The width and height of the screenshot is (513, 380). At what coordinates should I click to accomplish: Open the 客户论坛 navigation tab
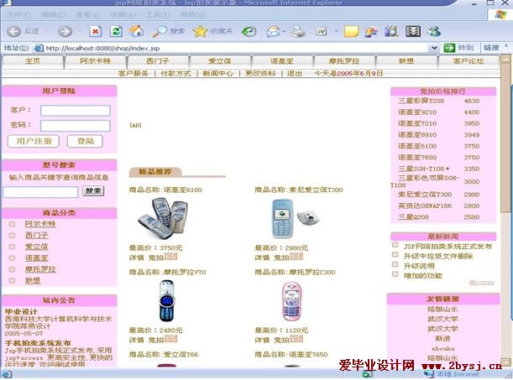coord(469,61)
